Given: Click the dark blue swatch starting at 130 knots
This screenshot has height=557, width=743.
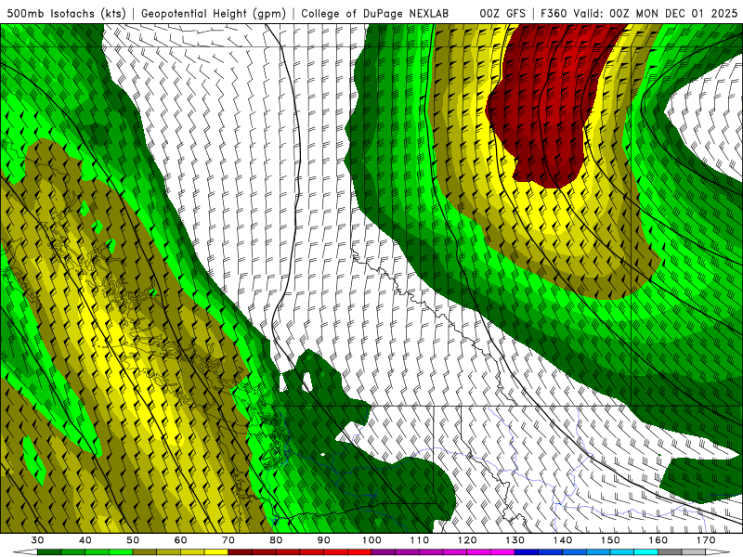Looking at the screenshot, I should pyautogui.click(x=527, y=552).
